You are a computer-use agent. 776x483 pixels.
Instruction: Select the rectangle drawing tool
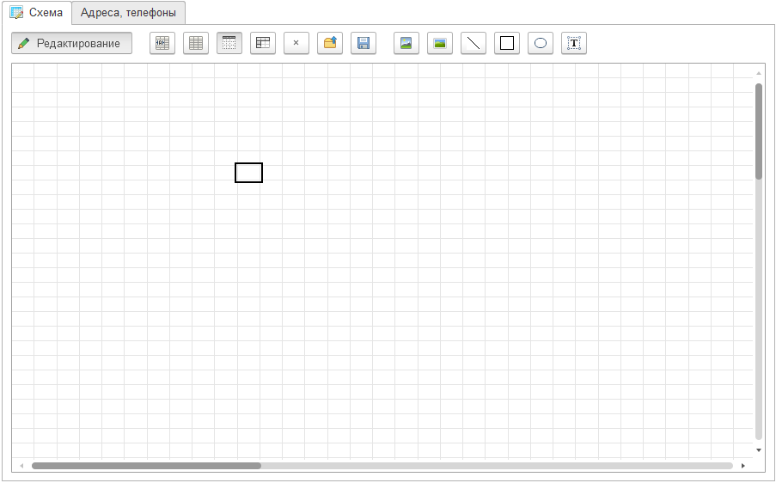[506, 43]
